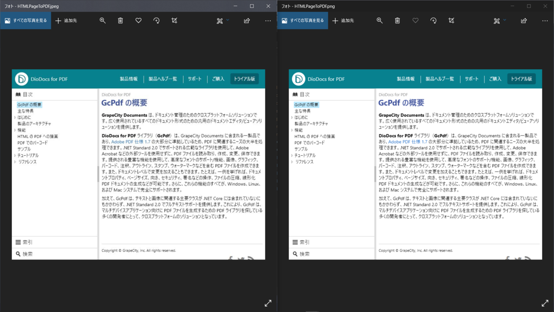
Task: Click トライアル版 button in jpeg image
Action: pyautogui.click(x=245, y=79)
